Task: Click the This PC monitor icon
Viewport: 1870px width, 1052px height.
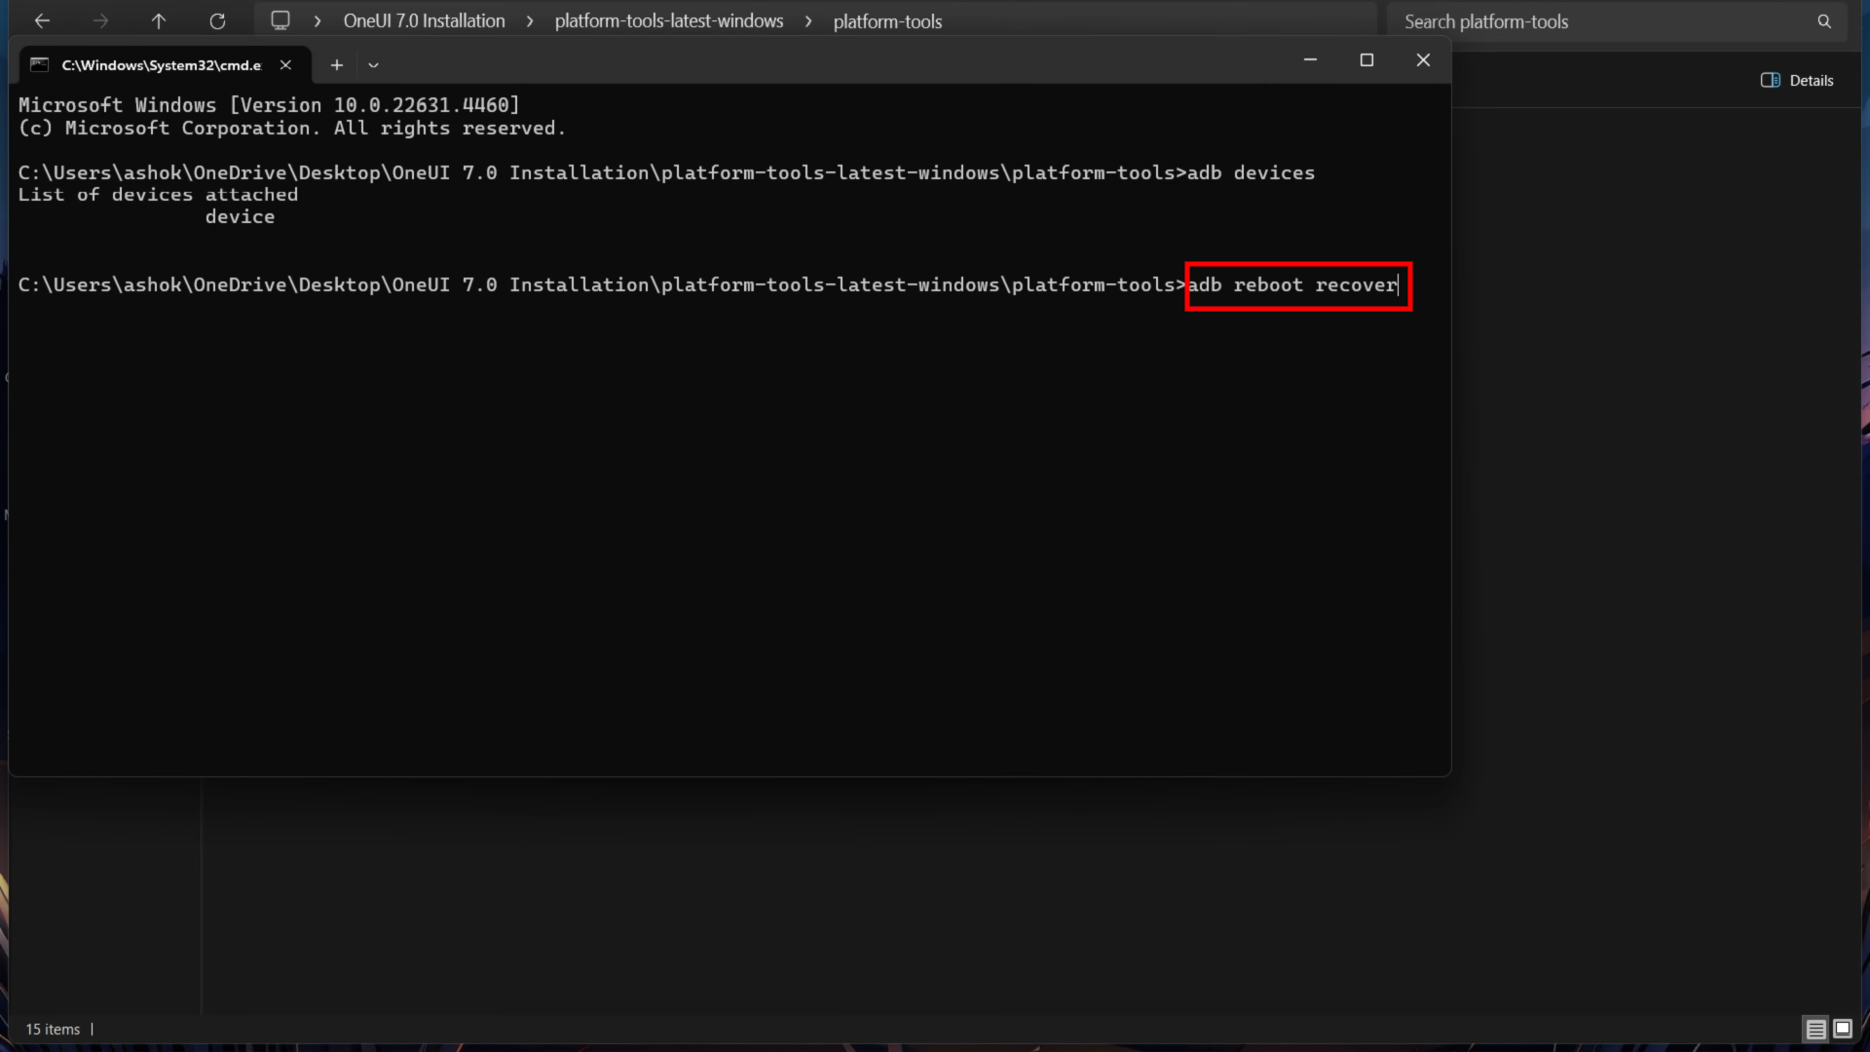Action: click(x=280, y=20)
